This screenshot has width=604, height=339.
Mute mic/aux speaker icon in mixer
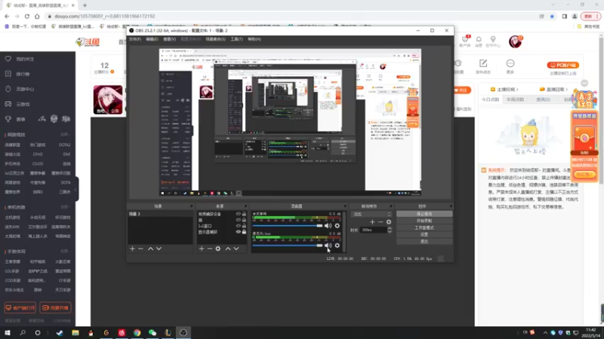point(328,246)
